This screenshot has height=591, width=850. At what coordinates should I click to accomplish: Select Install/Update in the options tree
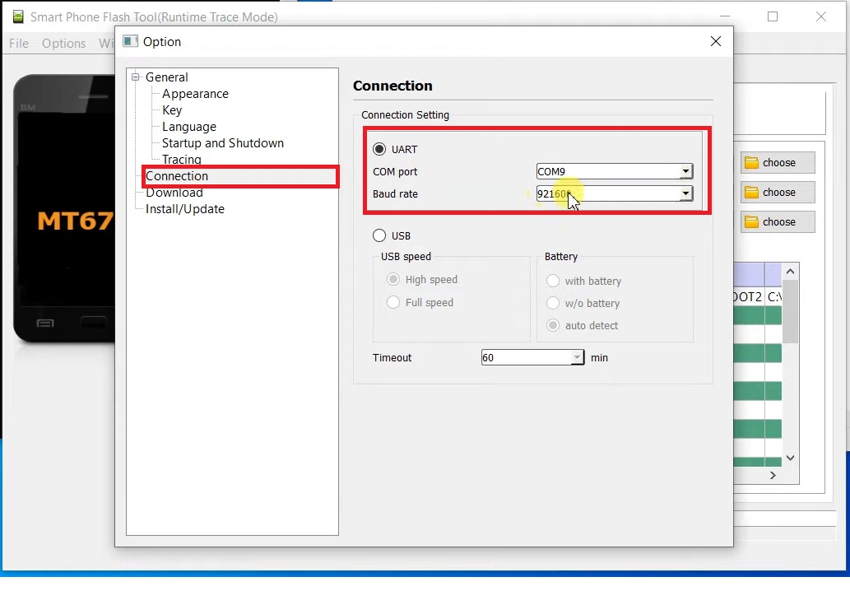tap(184, 209)
